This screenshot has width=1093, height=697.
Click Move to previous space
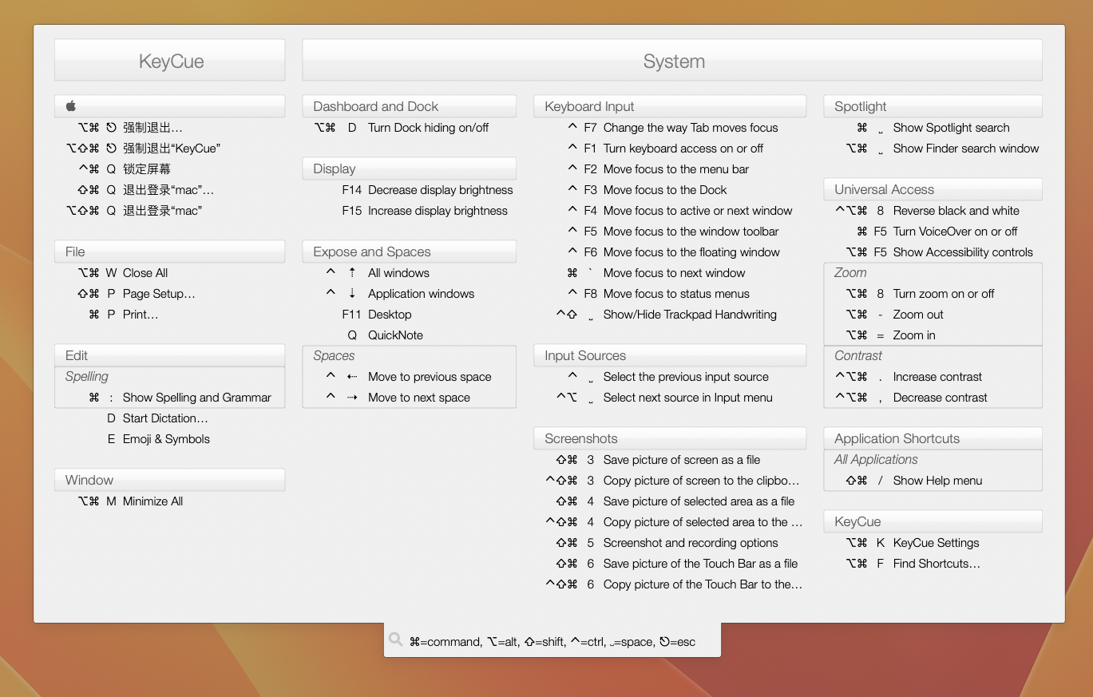(409, 377)
